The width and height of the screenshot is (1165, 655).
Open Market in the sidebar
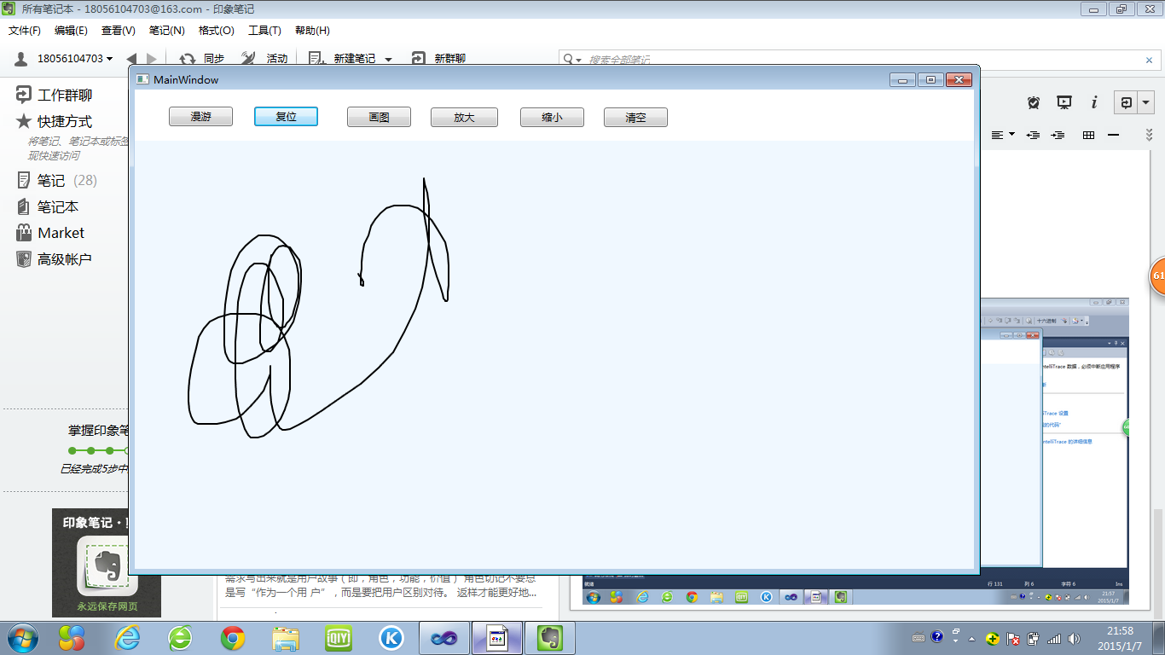pyautogui.click(x=50, y=233)
